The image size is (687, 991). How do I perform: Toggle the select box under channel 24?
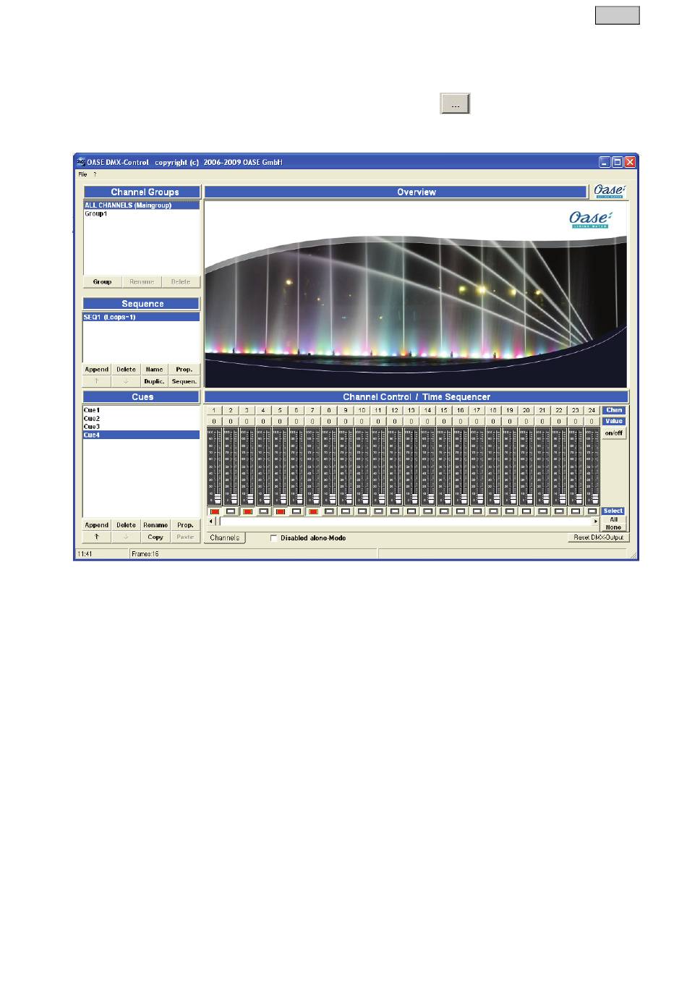pyautogui.click(x=592, y=511)
